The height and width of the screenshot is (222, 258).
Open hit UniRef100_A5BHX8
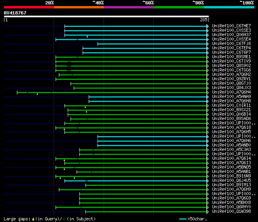coord(231,203)
